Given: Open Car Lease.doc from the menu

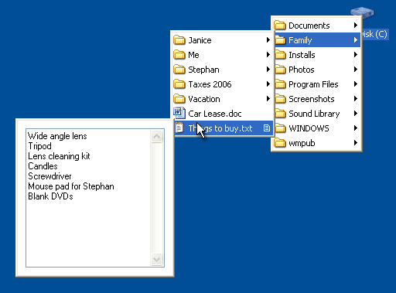Looking at the screenshot, I should point(223,114).
